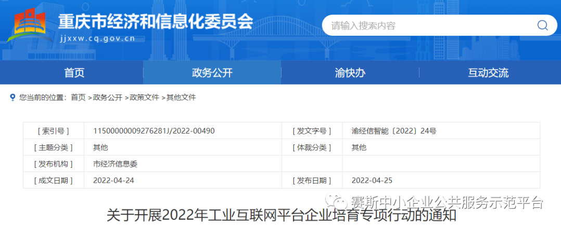Open 政策文件 breadcrumb link
Image resolution: width=561 pixels, height=226 pixels.
(x=144, y=98)
